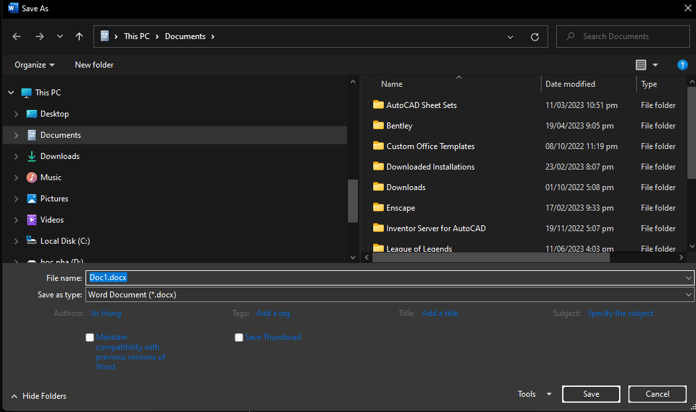This screenshot has height=412, width=696.
Task: Click the Save button
Action: (591, 394)
